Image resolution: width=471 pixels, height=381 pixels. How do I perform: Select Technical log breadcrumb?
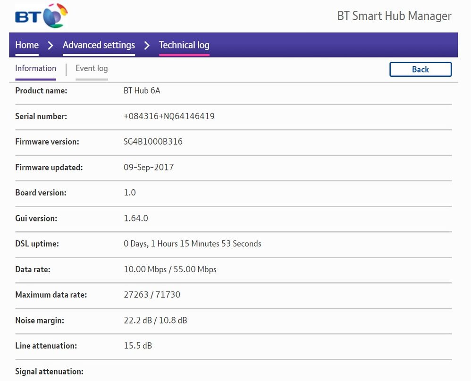(x=184, y=45)
